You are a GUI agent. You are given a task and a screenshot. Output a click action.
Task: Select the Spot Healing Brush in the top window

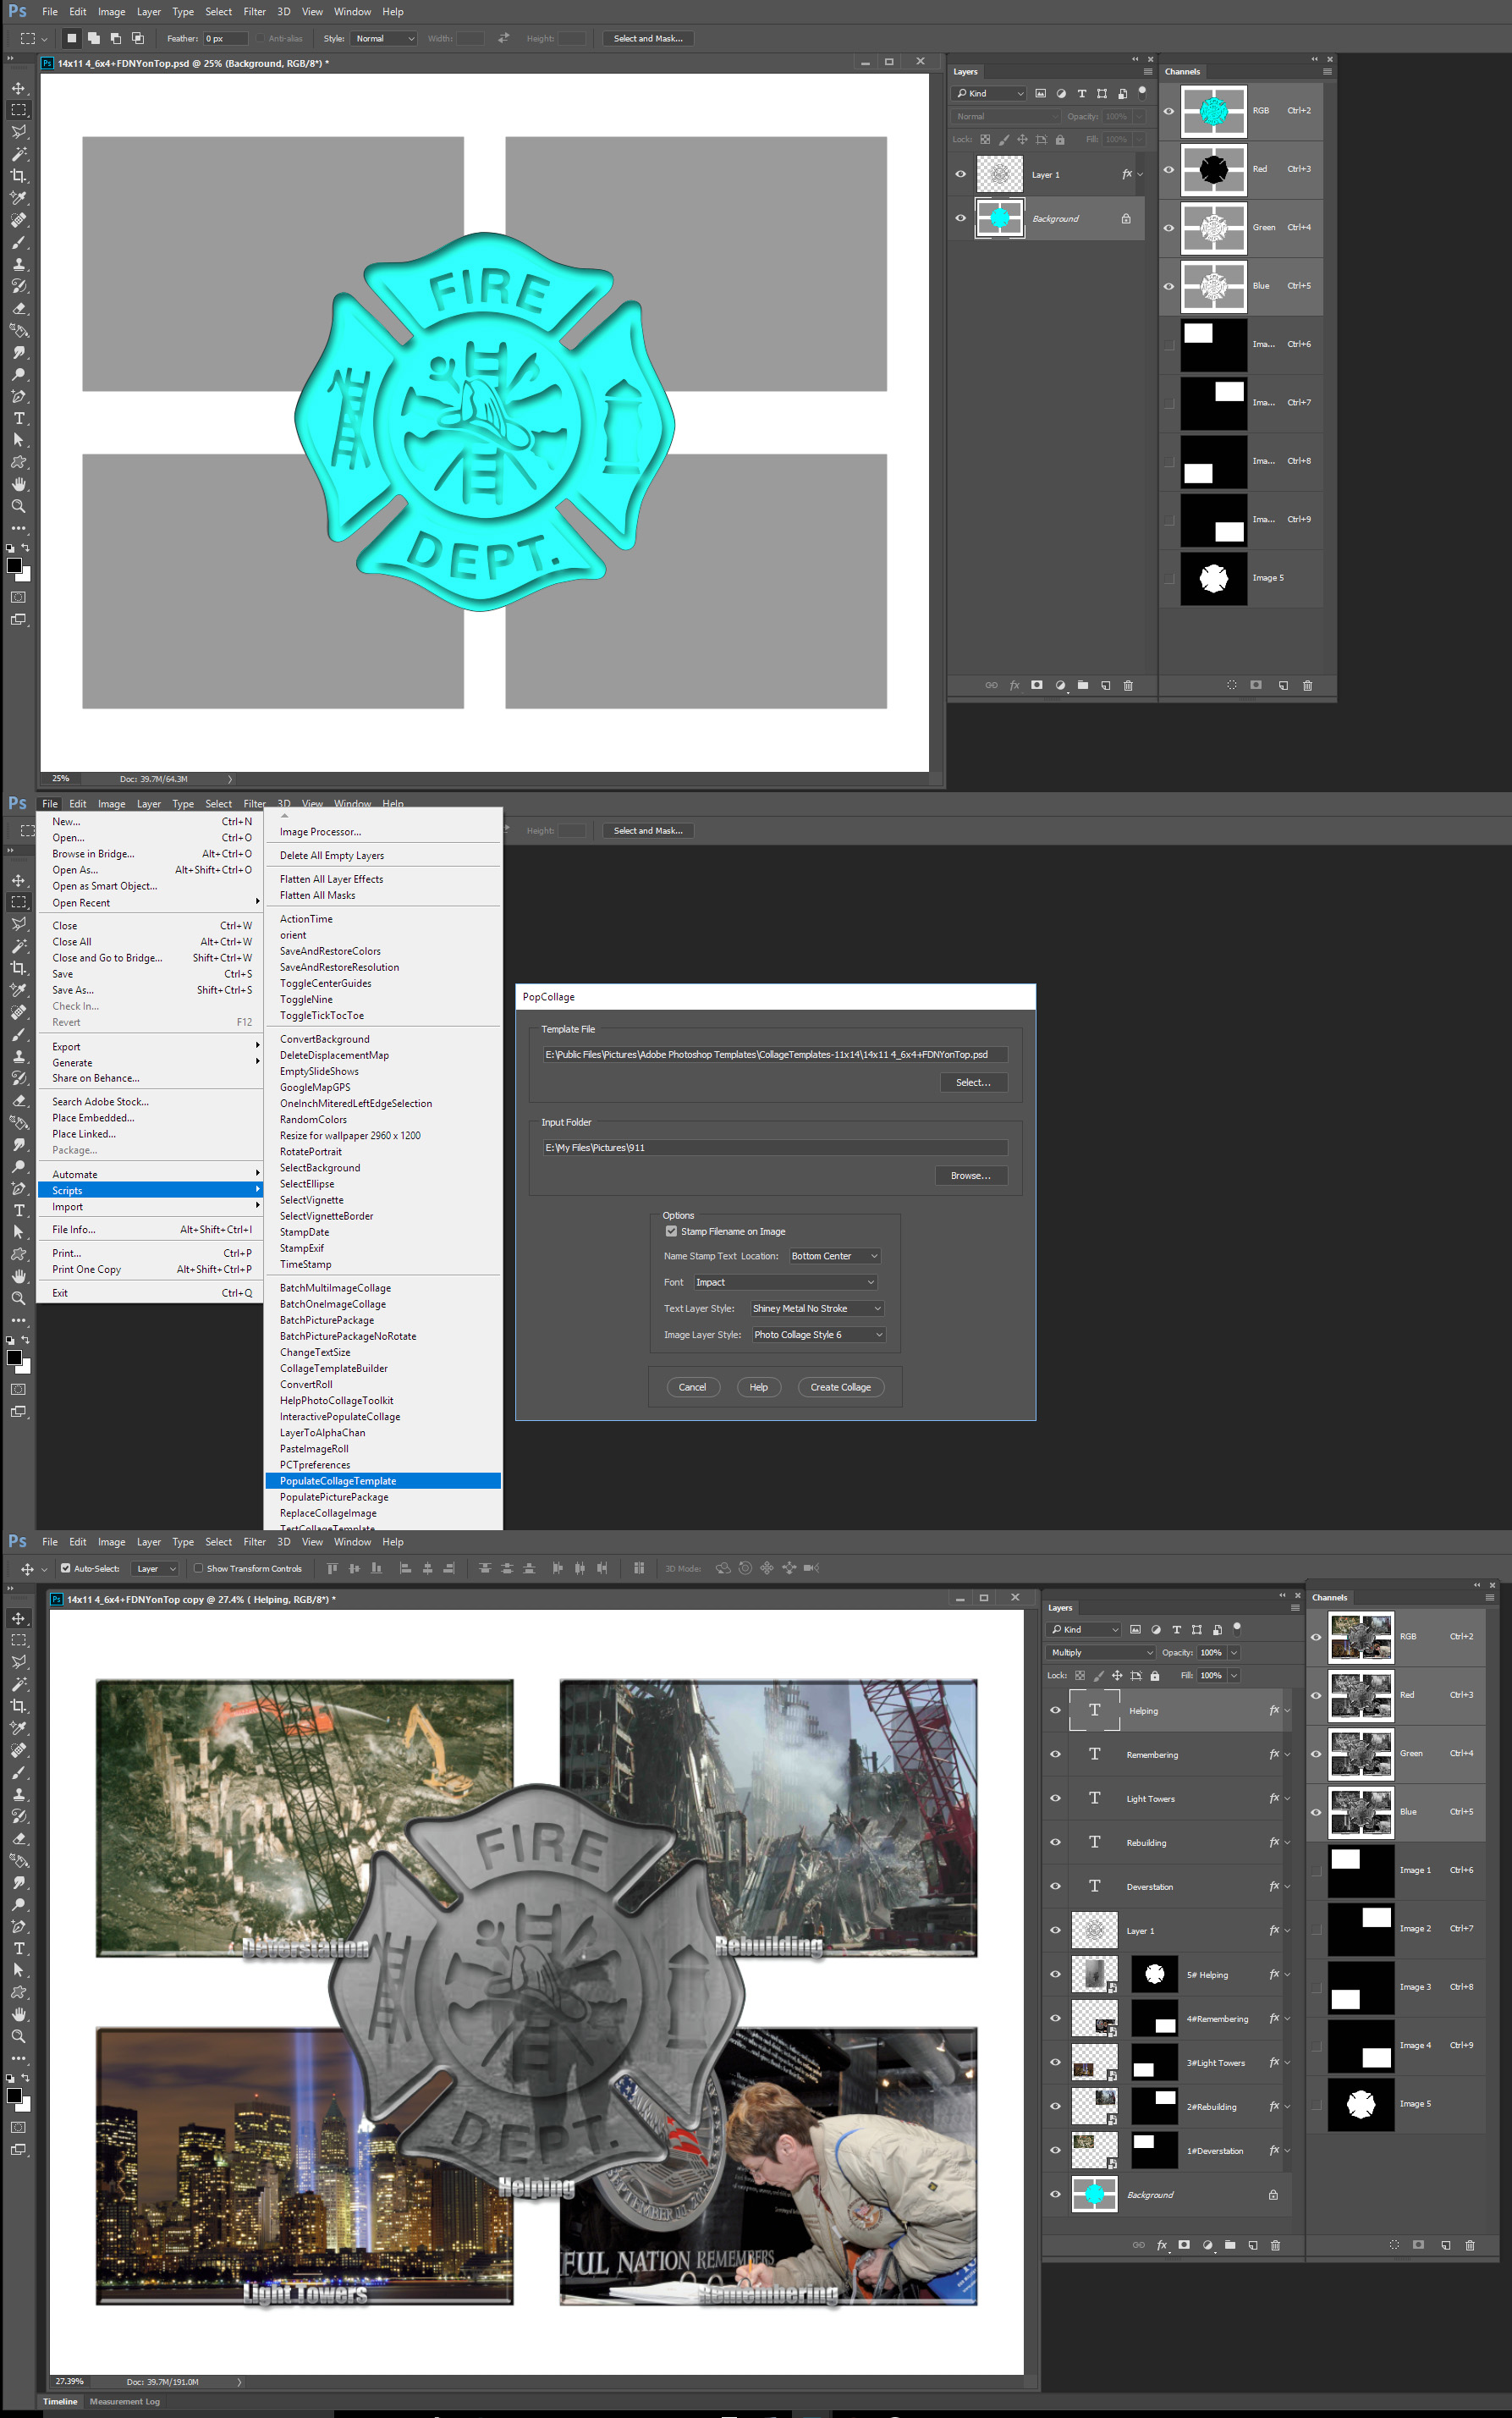18,220
